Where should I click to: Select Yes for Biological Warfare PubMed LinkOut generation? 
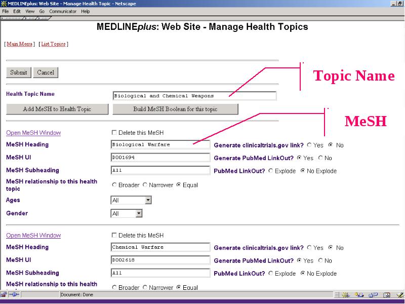(299, 158)
